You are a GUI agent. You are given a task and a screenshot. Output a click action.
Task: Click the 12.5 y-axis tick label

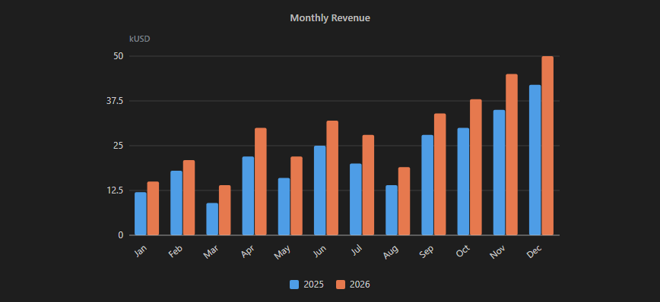coord(116,190)
